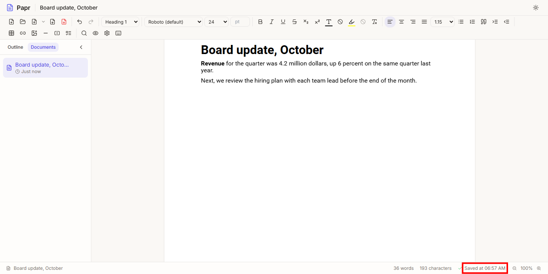Switch to the light/dark theme via sun icon

pos(536,8)
